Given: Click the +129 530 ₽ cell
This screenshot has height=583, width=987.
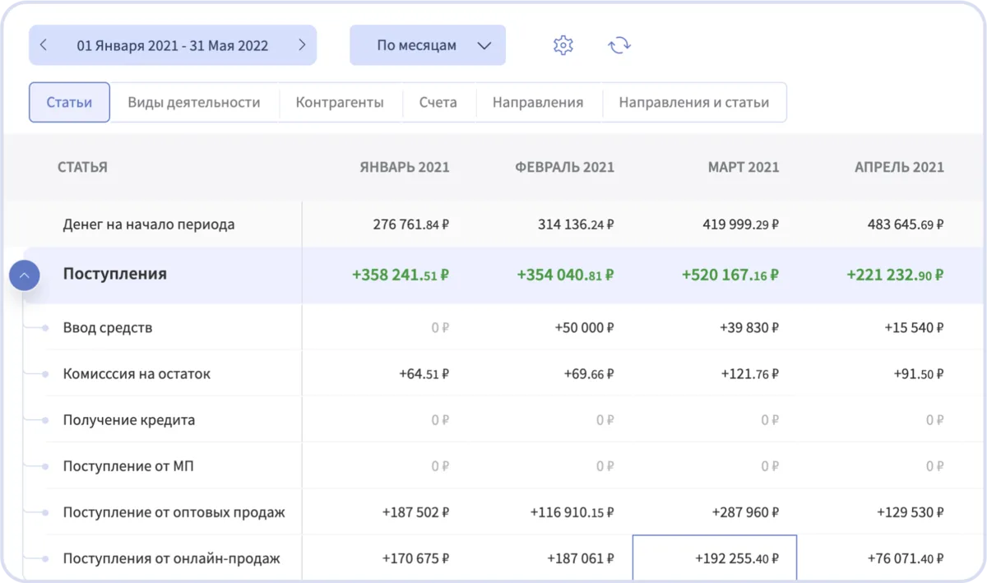Looking at the screenshot, I should (910, 512).
